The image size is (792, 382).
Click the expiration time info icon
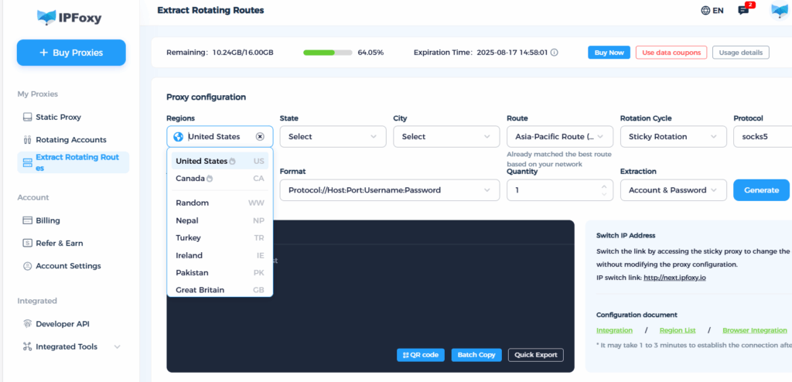[x=554, y=53]
